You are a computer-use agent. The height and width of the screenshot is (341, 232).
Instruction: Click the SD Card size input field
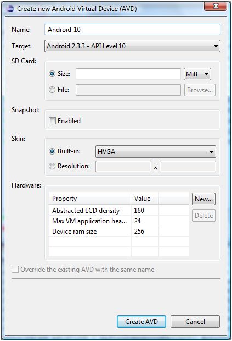[128, 74]
